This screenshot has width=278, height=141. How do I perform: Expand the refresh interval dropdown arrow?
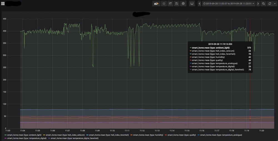point(275,4)
